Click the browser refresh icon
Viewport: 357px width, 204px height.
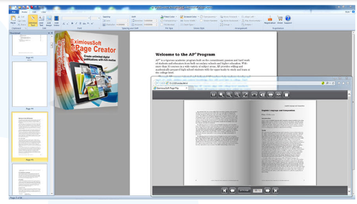coord(333,83)
